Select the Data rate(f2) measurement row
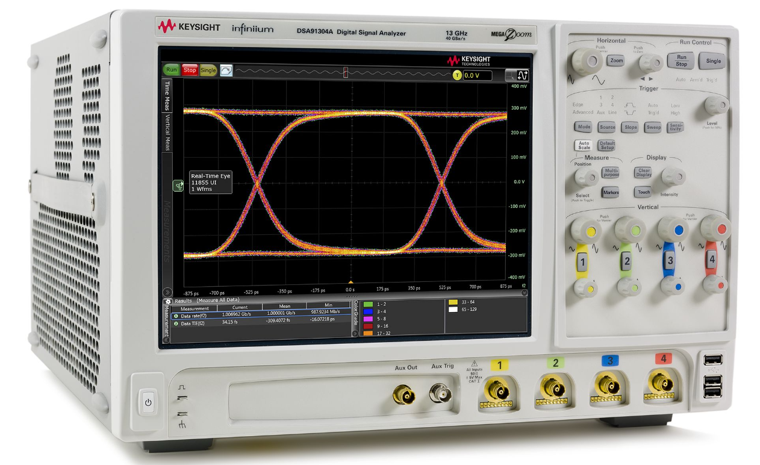Viewport: 760px width, 465px height. (x=260, y=314)
